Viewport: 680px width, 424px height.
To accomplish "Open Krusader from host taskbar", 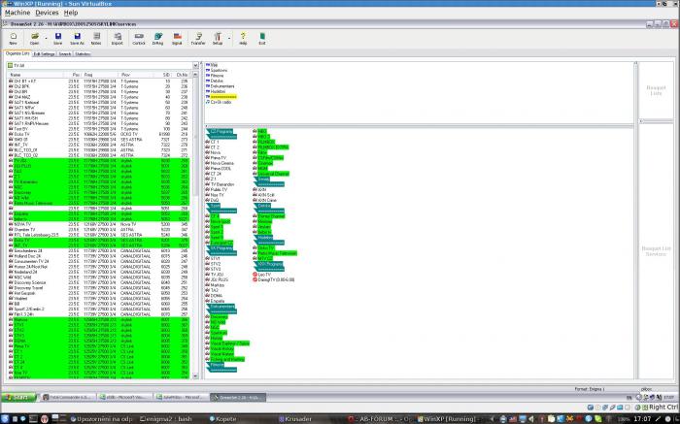I will coord(295,419).
